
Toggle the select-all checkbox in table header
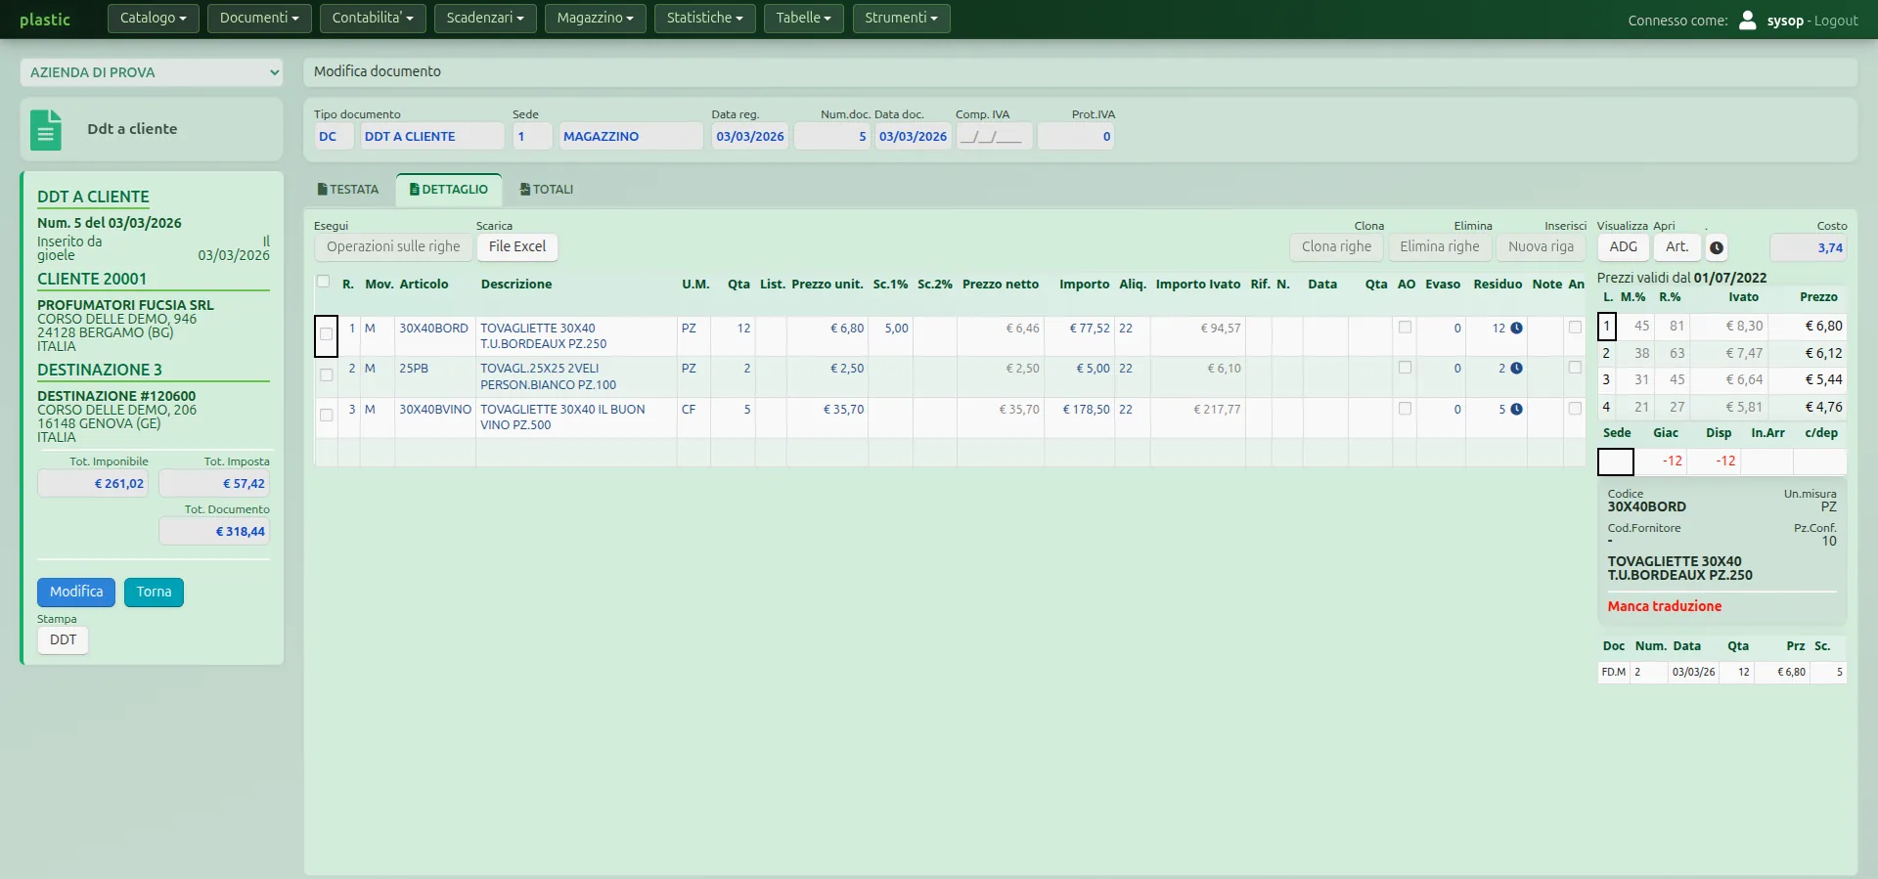point(323,282)
